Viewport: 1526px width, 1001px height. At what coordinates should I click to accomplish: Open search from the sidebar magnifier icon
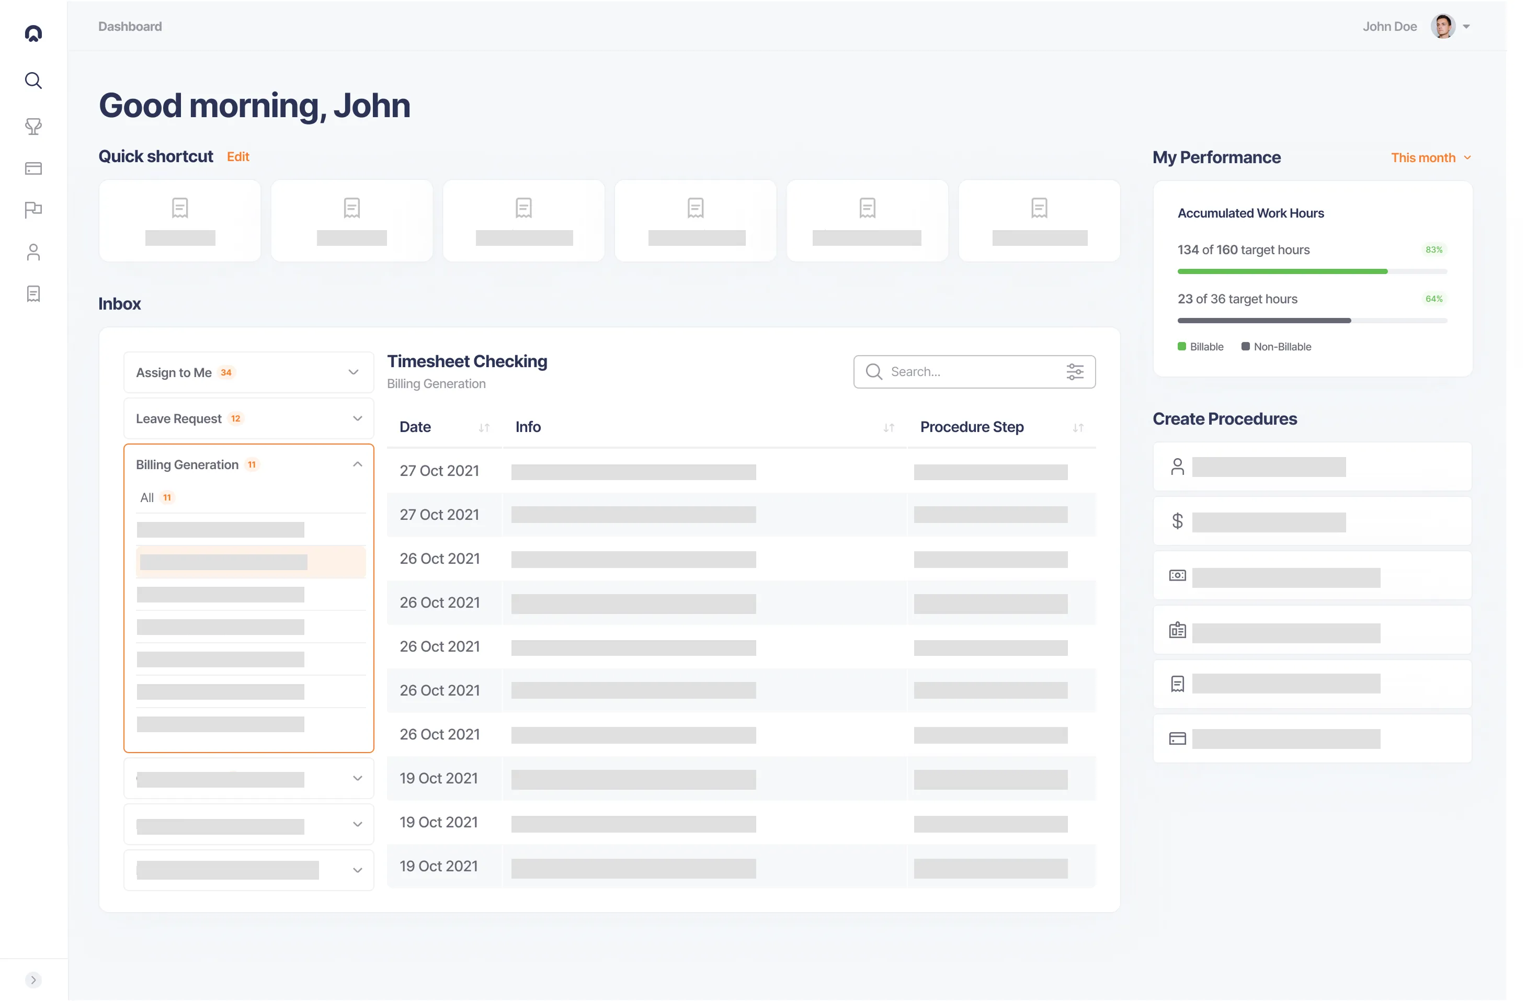tap(33, 81)
